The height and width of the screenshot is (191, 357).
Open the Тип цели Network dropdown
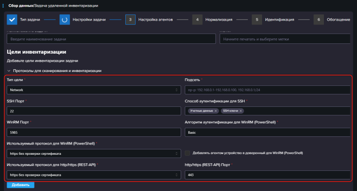tap(92, 90)
